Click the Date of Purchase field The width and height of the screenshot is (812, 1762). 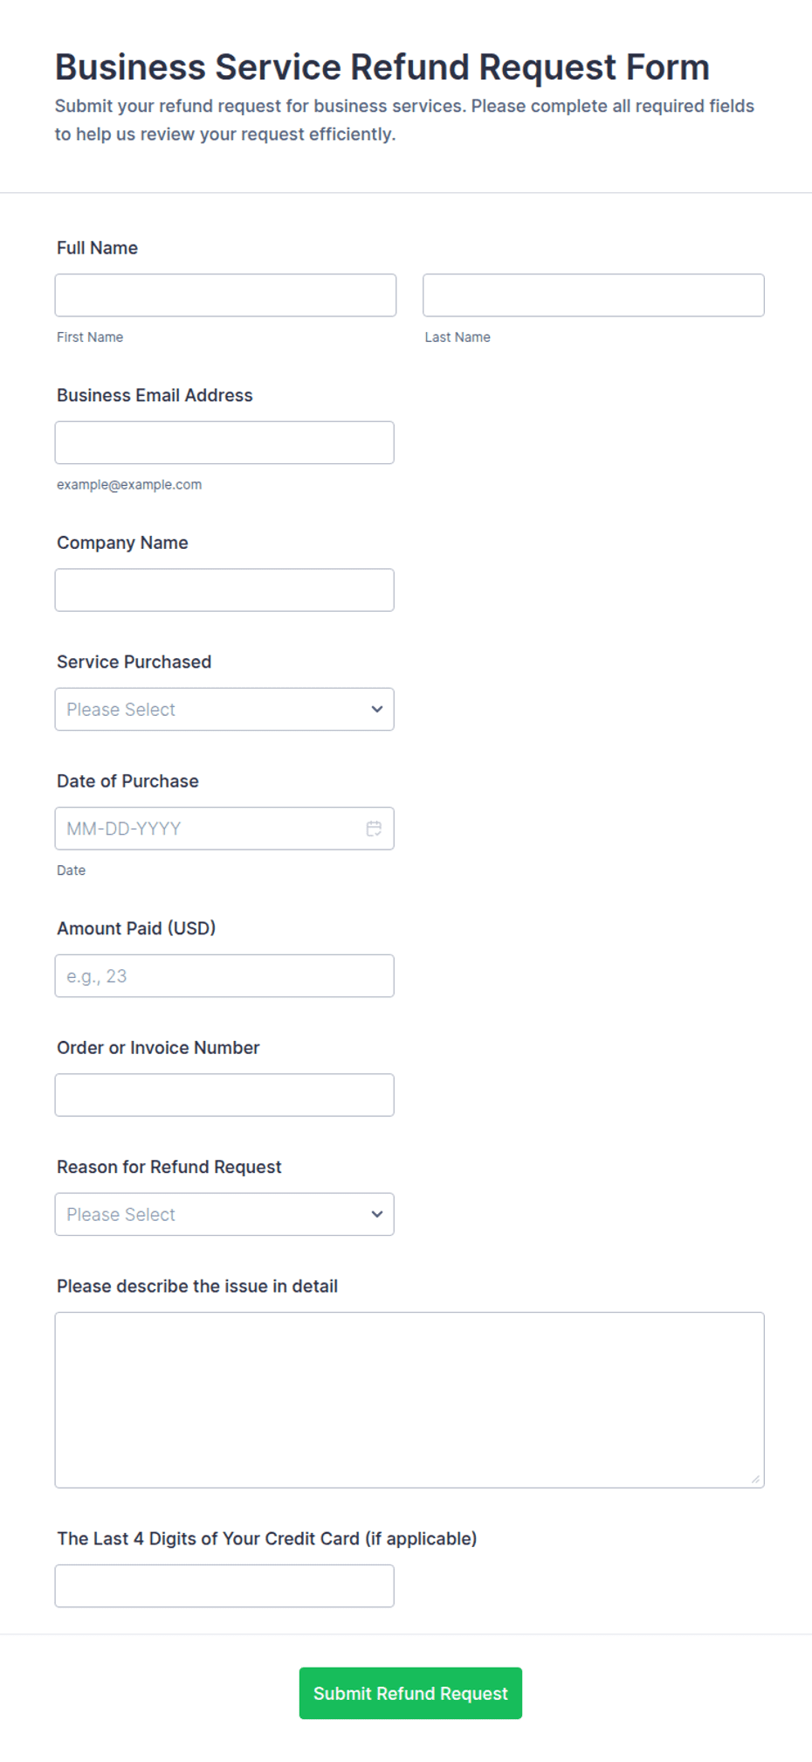pos(224,829)
